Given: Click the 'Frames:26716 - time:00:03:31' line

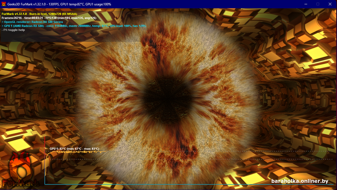Looking at the screenshot, I should click(49, 18).
